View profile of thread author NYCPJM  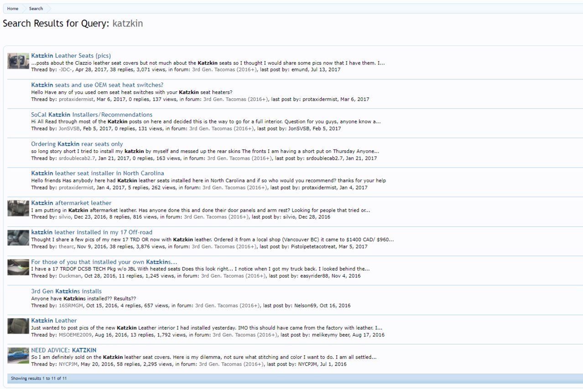click(69, 364)
